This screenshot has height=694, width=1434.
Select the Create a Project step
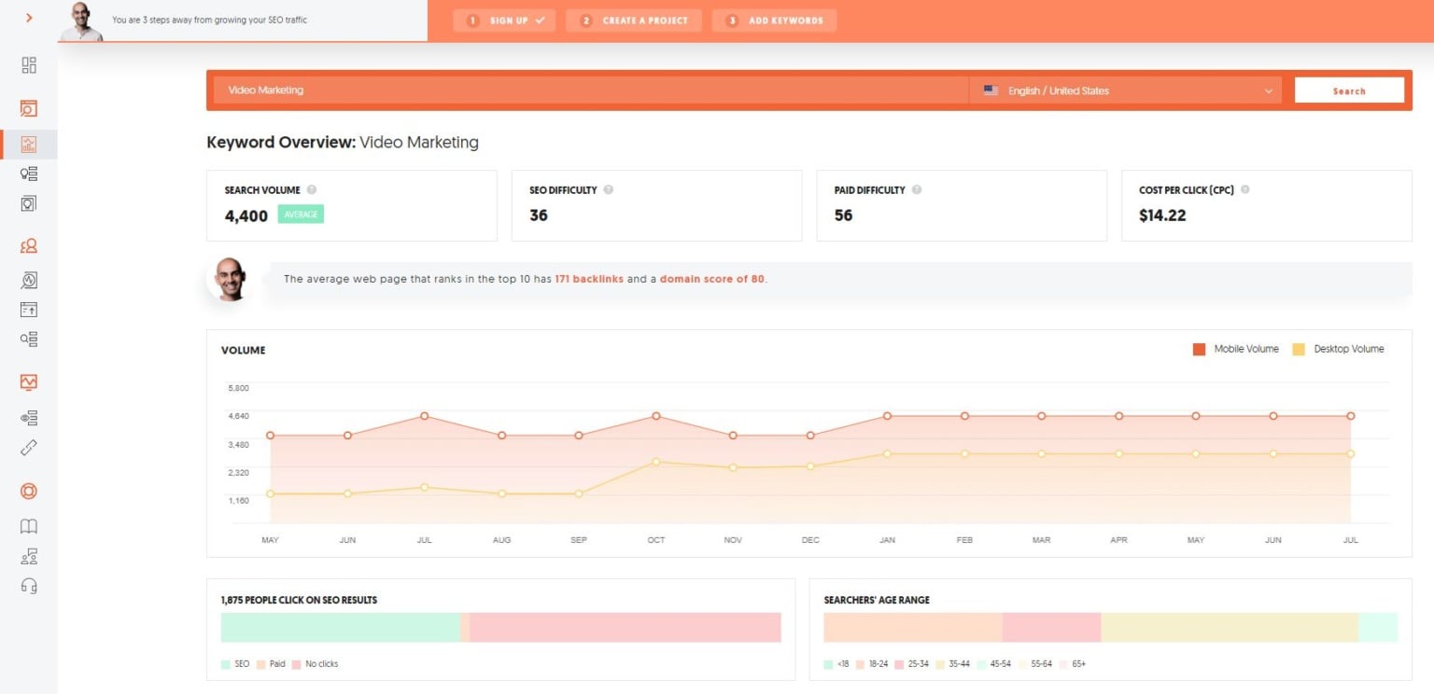634,21
